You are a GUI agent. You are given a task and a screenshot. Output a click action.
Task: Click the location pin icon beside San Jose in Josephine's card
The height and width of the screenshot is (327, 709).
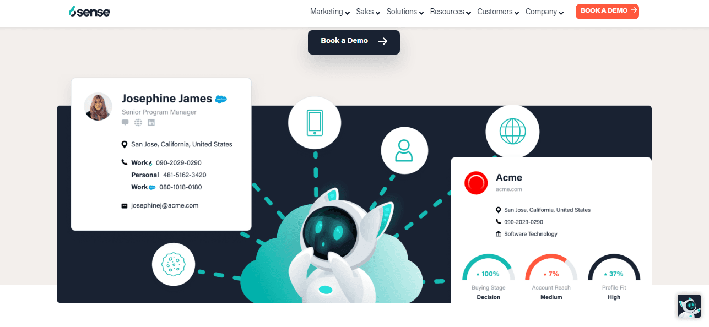click(x=125, y=144)
